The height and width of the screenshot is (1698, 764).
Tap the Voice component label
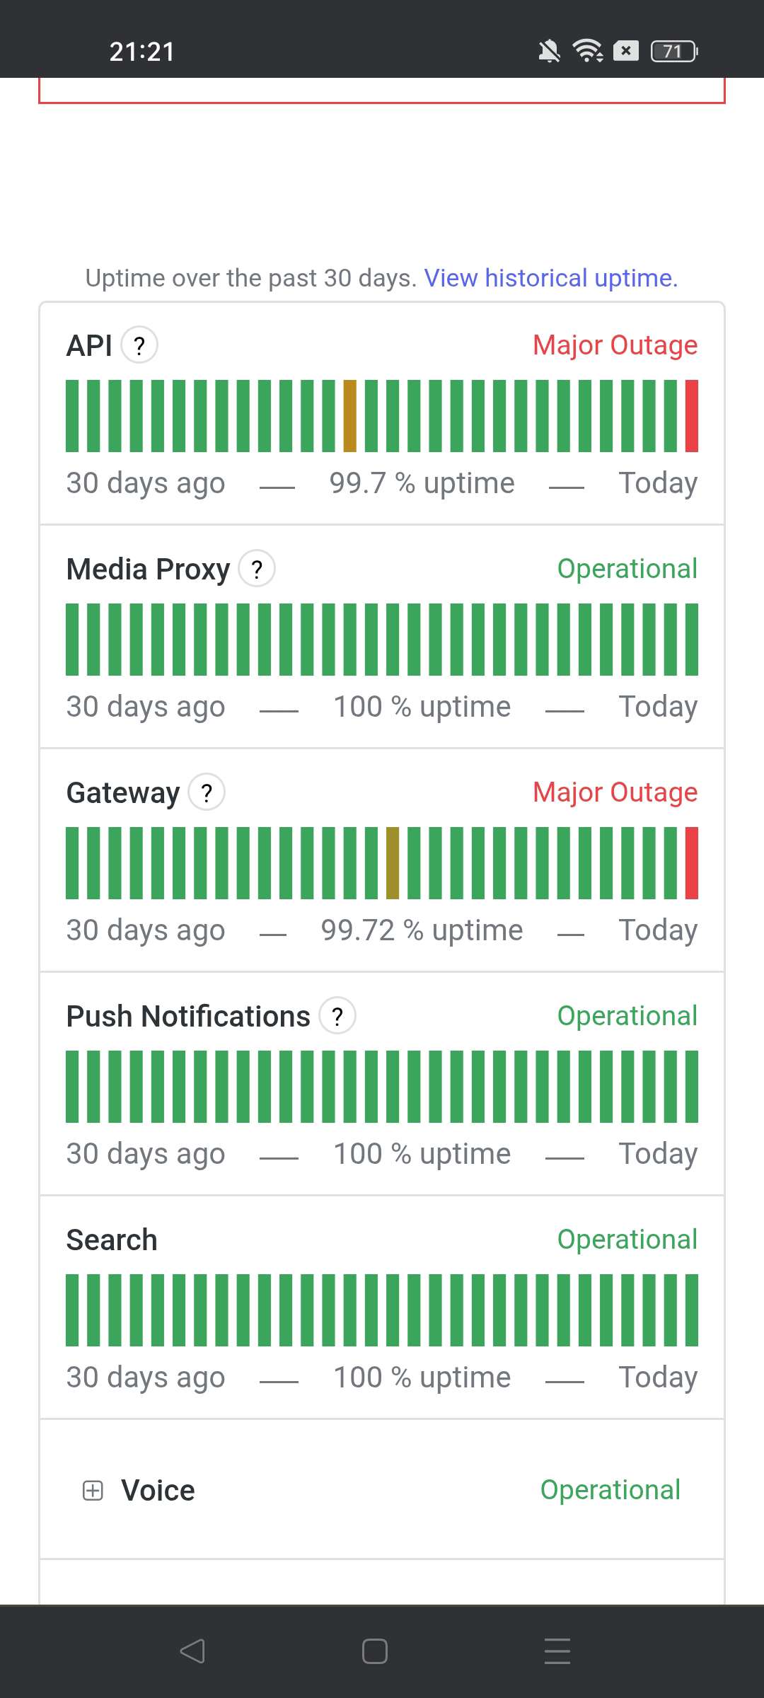pos(158,1490)
